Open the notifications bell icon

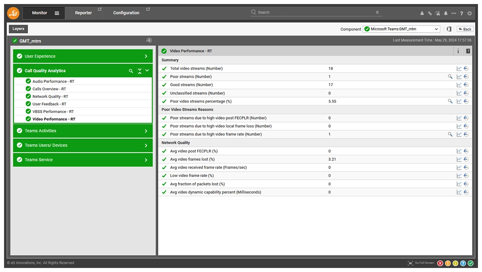pos(446,13)
